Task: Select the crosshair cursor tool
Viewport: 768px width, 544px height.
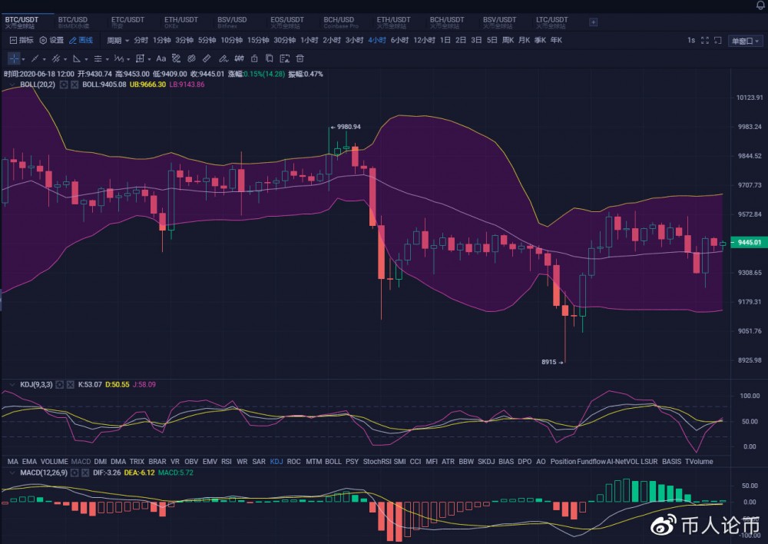Action: pos(12,58)
